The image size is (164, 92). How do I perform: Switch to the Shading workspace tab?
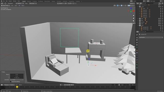coord(53,2)
